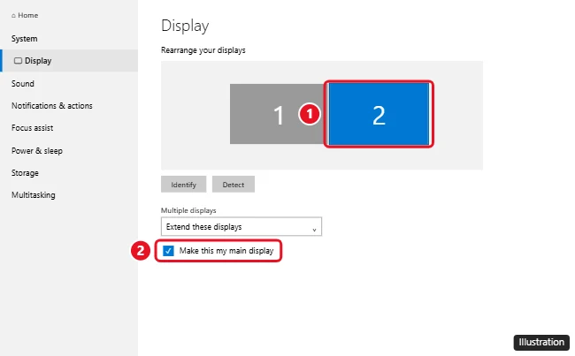
Task: Click the small Home house icon
Action: click(x=13, y=15)
